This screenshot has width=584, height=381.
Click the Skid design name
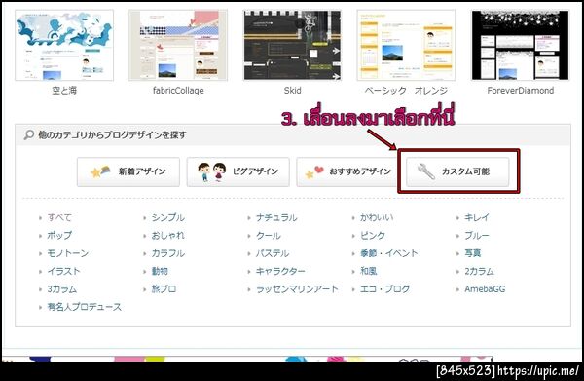[x=292, y=91]
